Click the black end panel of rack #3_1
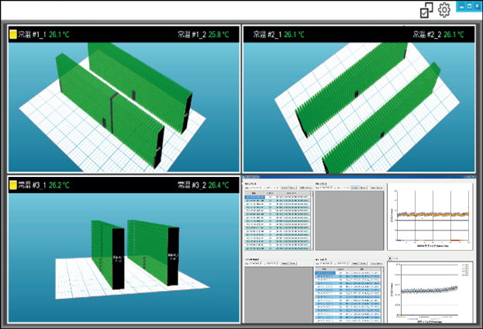The height and width of the screenshot is (329, 483). (119, 258)
